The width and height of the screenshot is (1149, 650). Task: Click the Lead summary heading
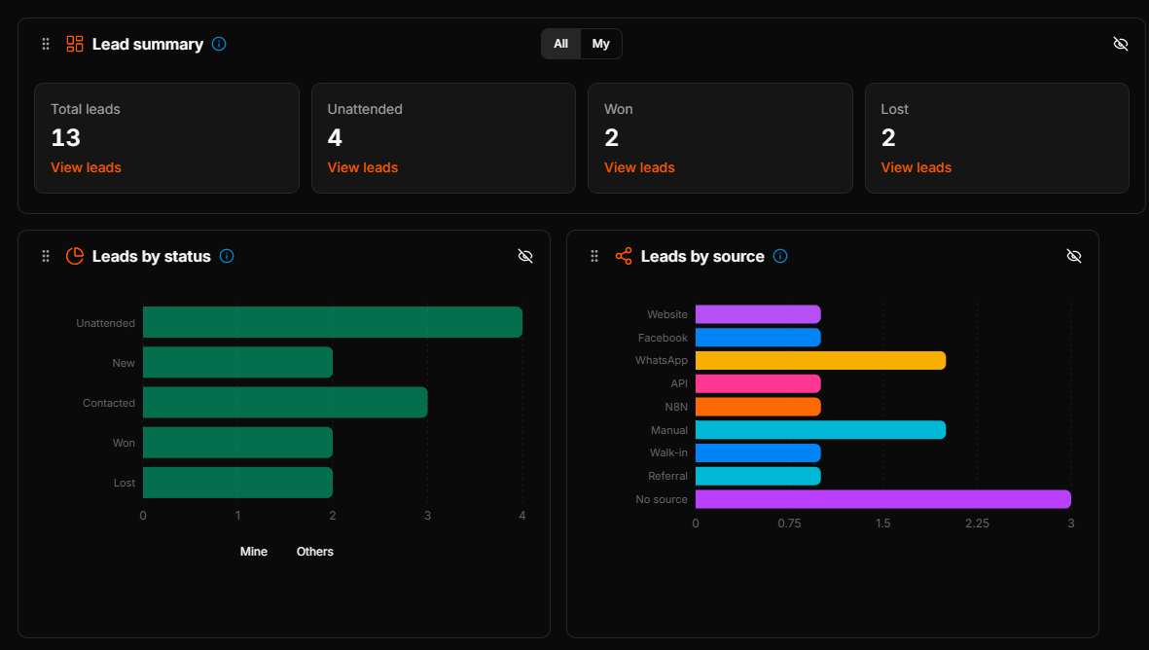tap(148, 44)
